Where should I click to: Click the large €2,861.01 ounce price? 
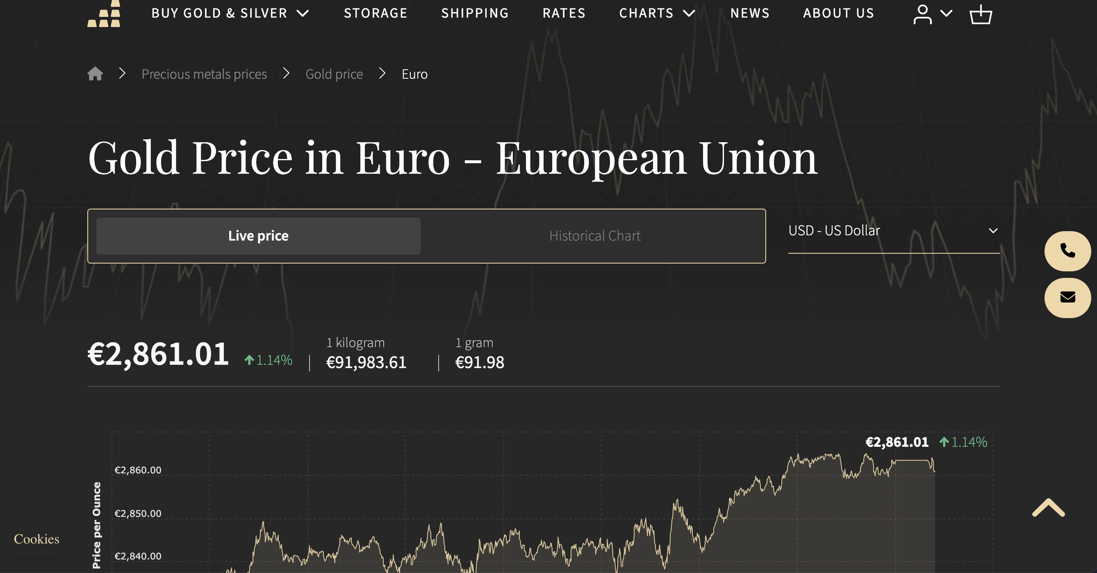pos(158,354)
